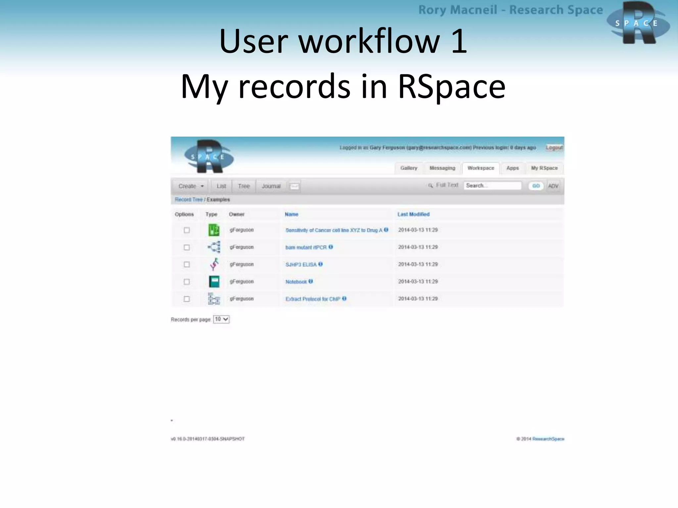This screenshot has width=678, height=508.
Task: Check the SJHP3 ELISA row checkbox
Action: pyautogui.click(x=187, y=265)
